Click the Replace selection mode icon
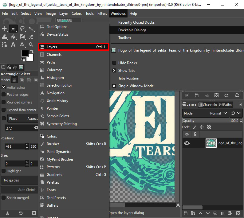 click(14, 80)
